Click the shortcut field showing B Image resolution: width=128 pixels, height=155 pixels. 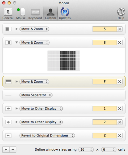pyautogui.click(x=104, y=43)
